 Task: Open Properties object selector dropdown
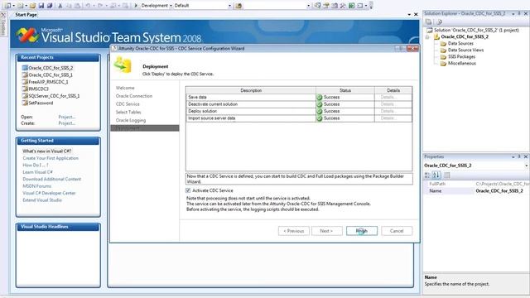click(527, 166)
